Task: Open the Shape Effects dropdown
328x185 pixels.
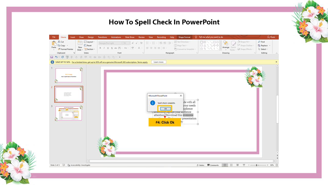Action: (245, 49)
